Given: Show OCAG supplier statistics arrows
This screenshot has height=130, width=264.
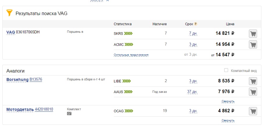Looking at the screenshot, I should coord(129,111).
